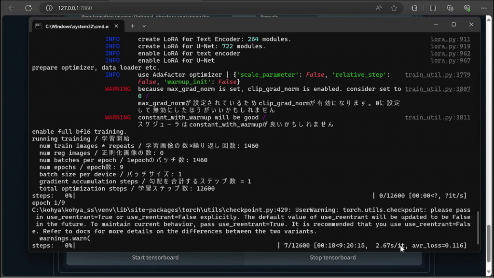The image size is (494, 278).
Task: Click browser scrollbar down arrow
Action: (489, 272)
